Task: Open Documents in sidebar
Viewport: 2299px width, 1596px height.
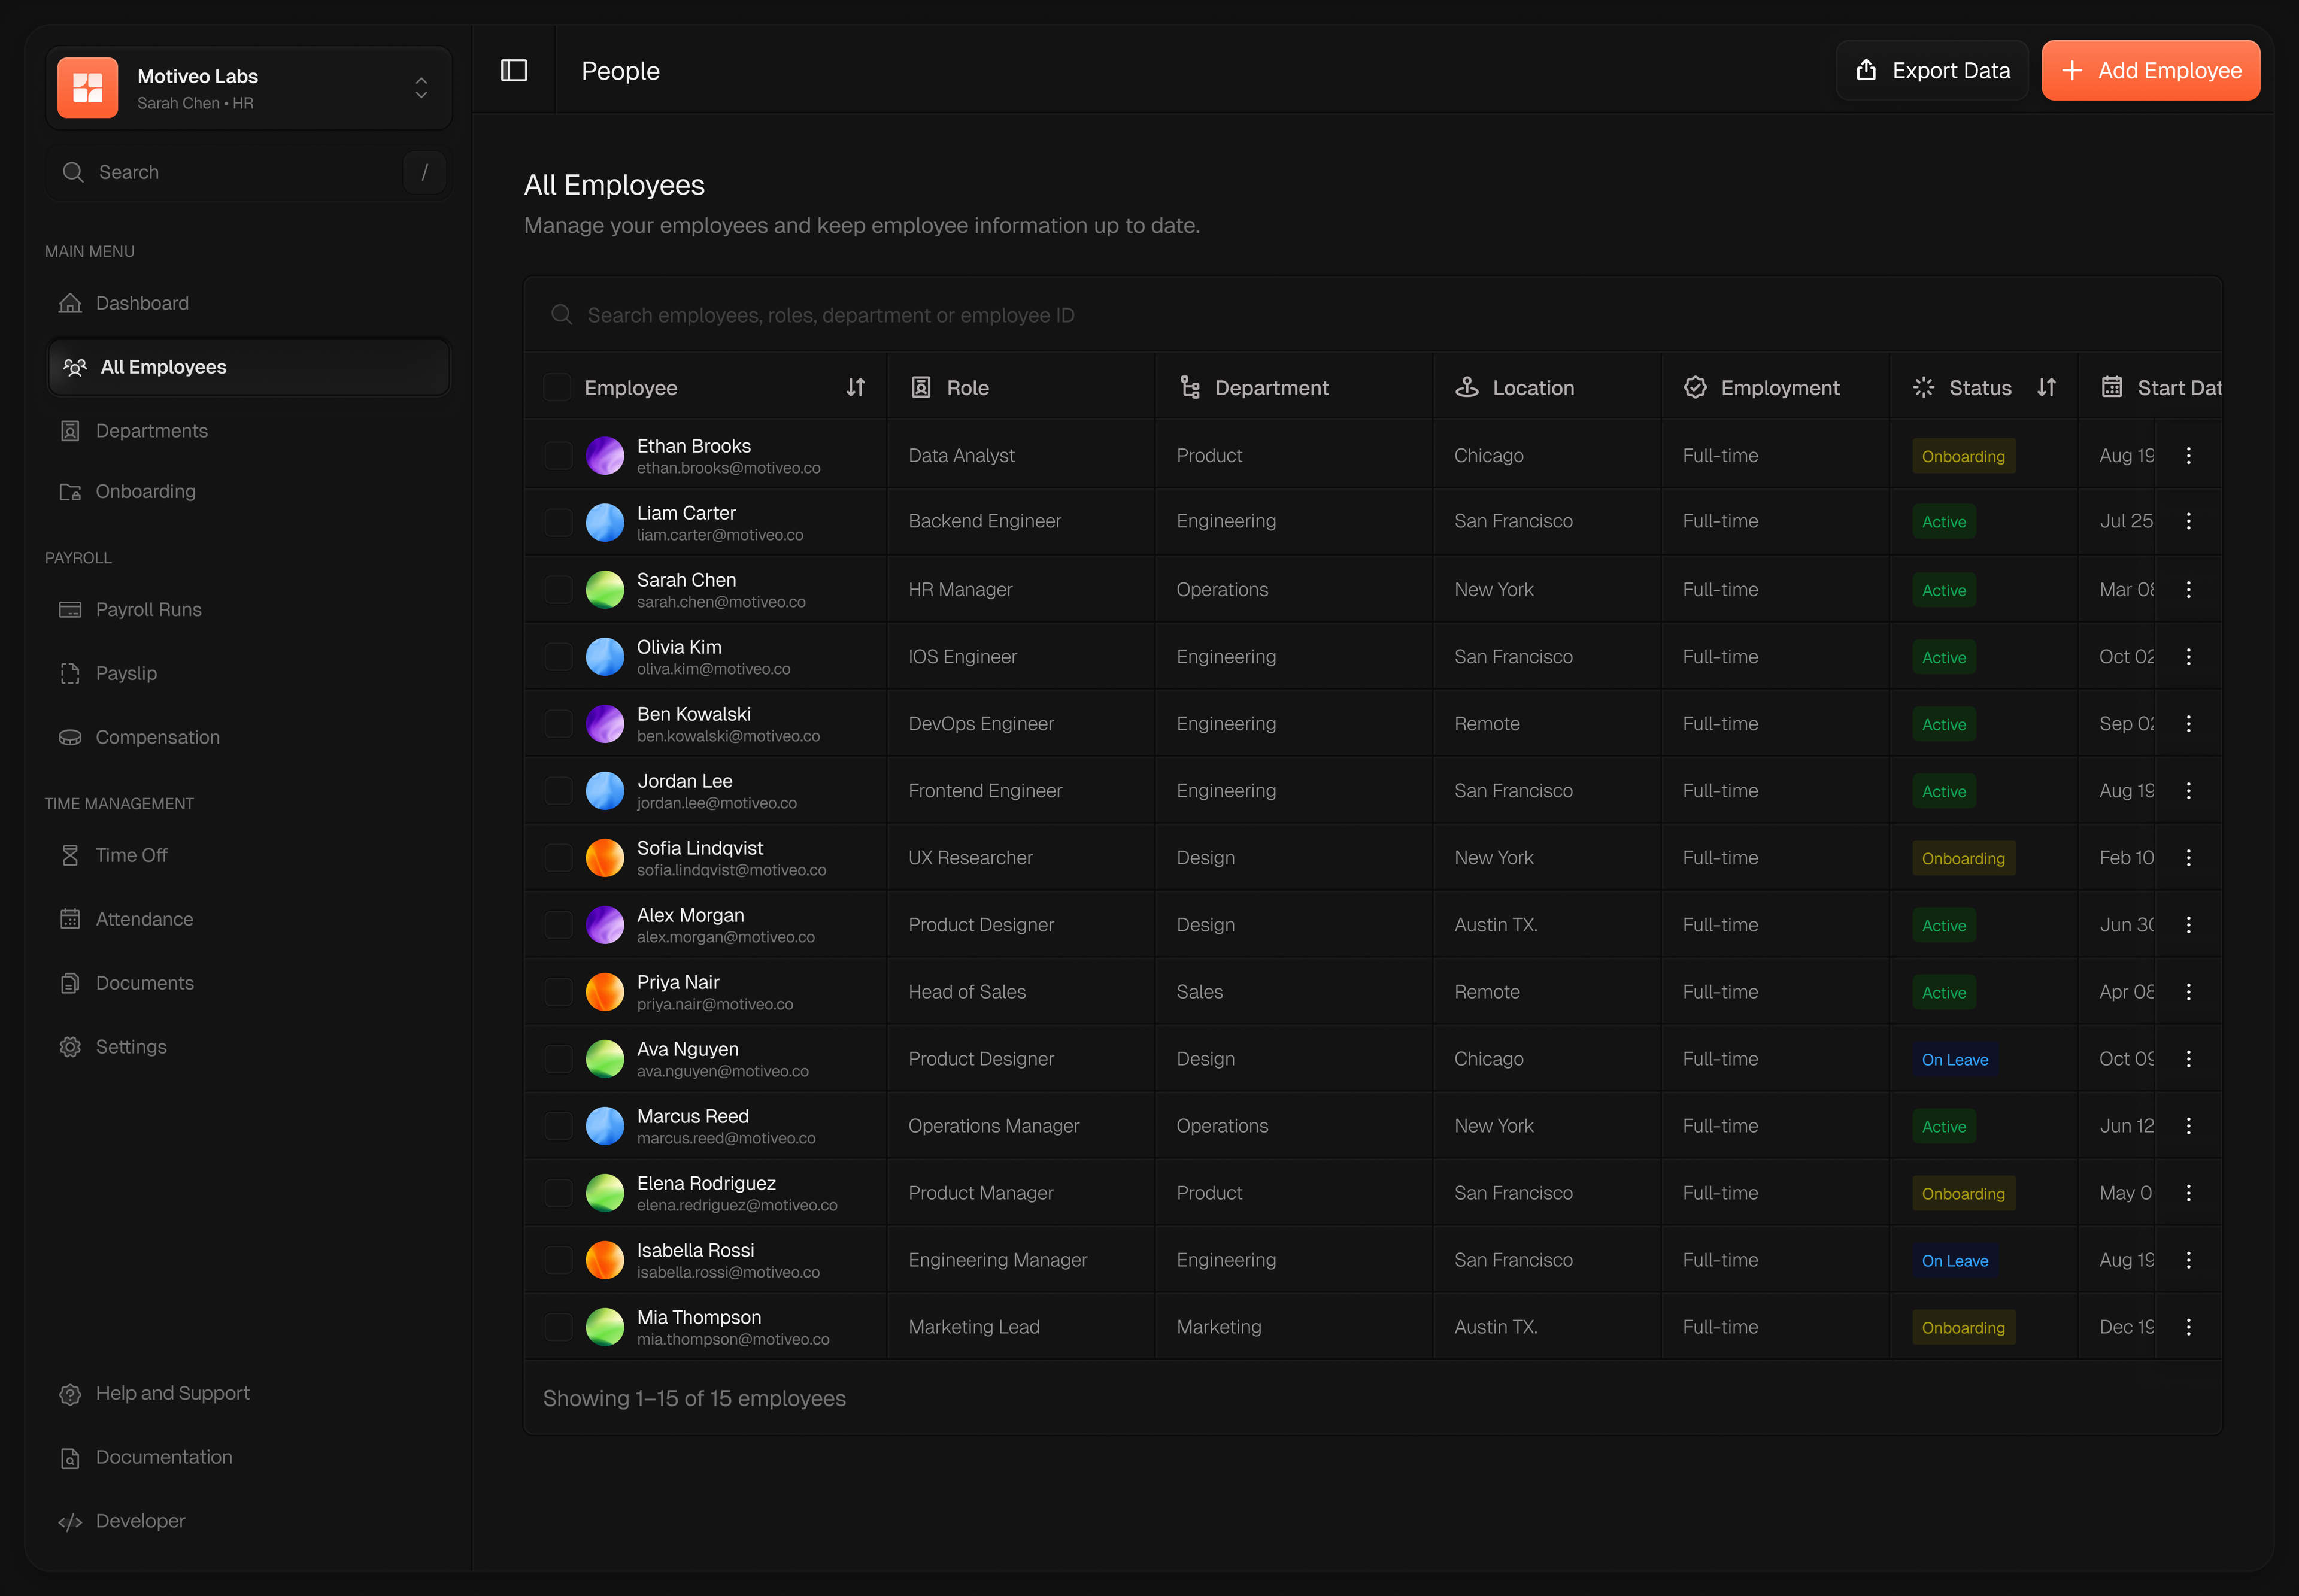Action: pyautogui.click(x=248, y=983)
